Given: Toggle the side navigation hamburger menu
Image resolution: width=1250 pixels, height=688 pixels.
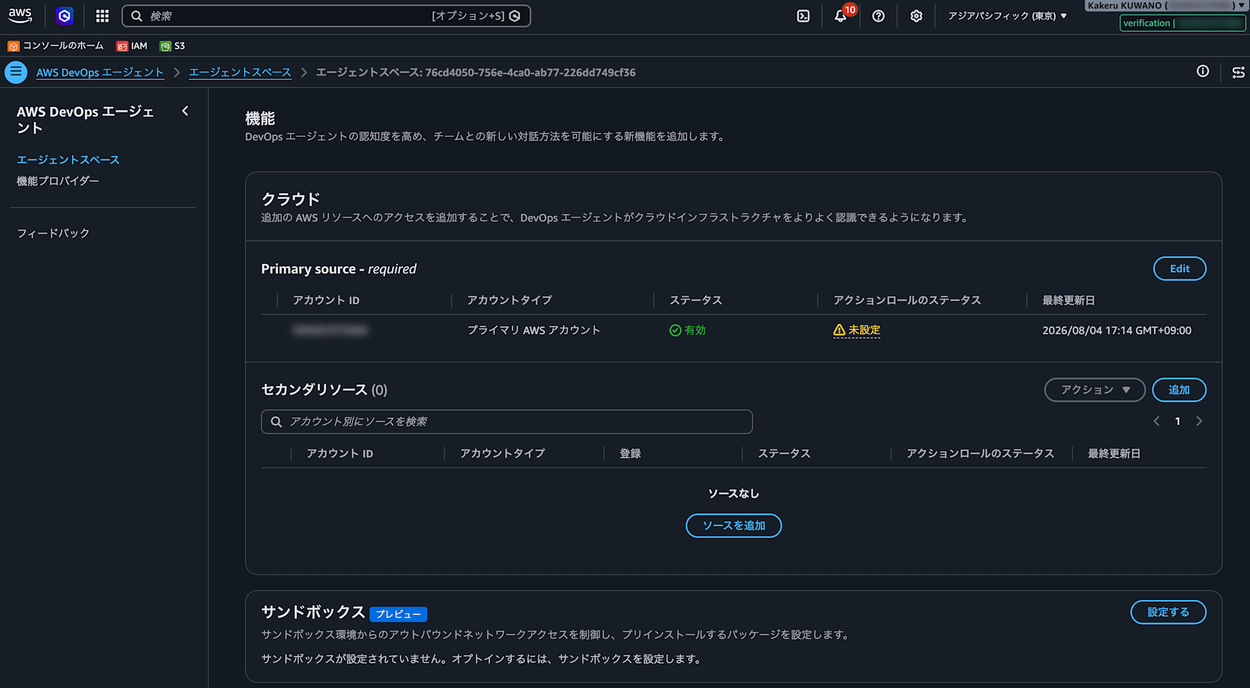Looking at the screenshot, I should (x=16, y=72).
